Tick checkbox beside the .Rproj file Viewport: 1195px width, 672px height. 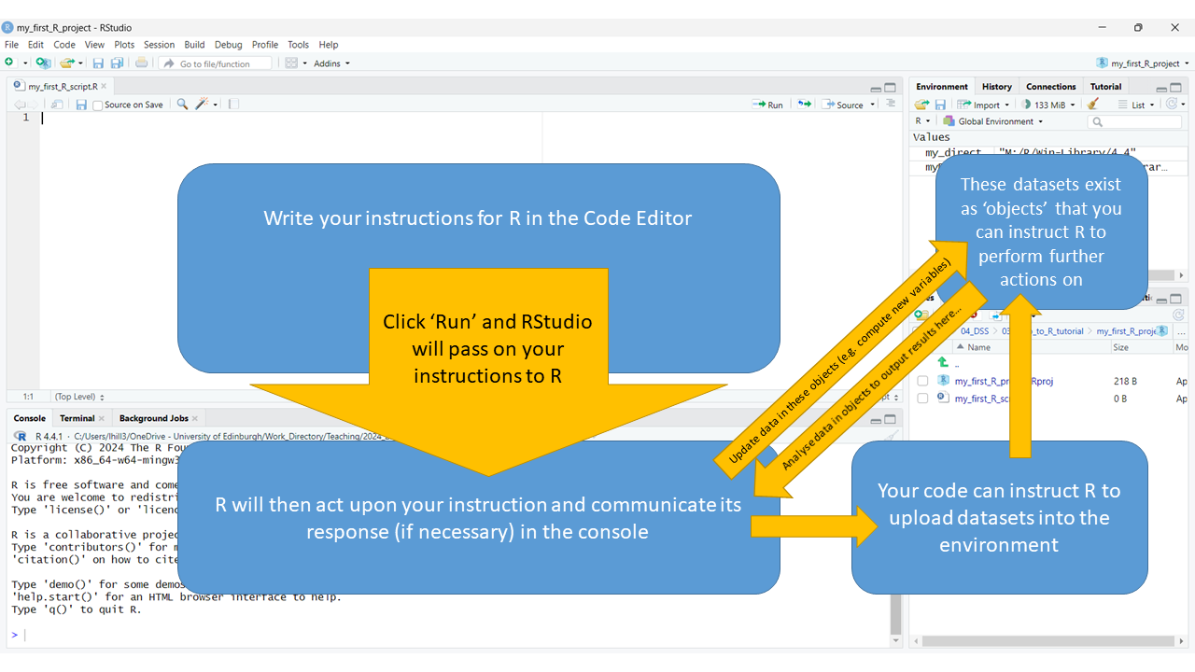coord(922,381)
